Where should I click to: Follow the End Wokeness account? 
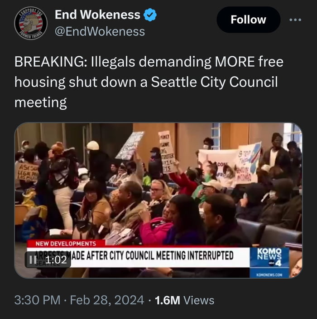pyautogui.click(x=248, y=20)
